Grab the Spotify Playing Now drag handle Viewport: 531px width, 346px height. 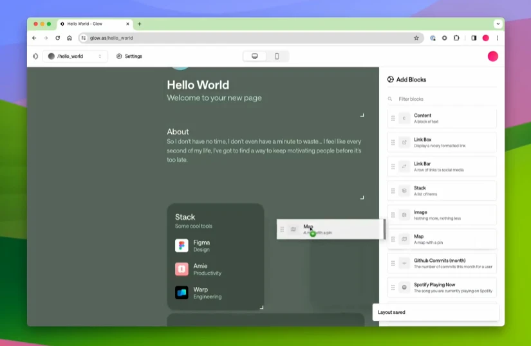tap(393, 287)
